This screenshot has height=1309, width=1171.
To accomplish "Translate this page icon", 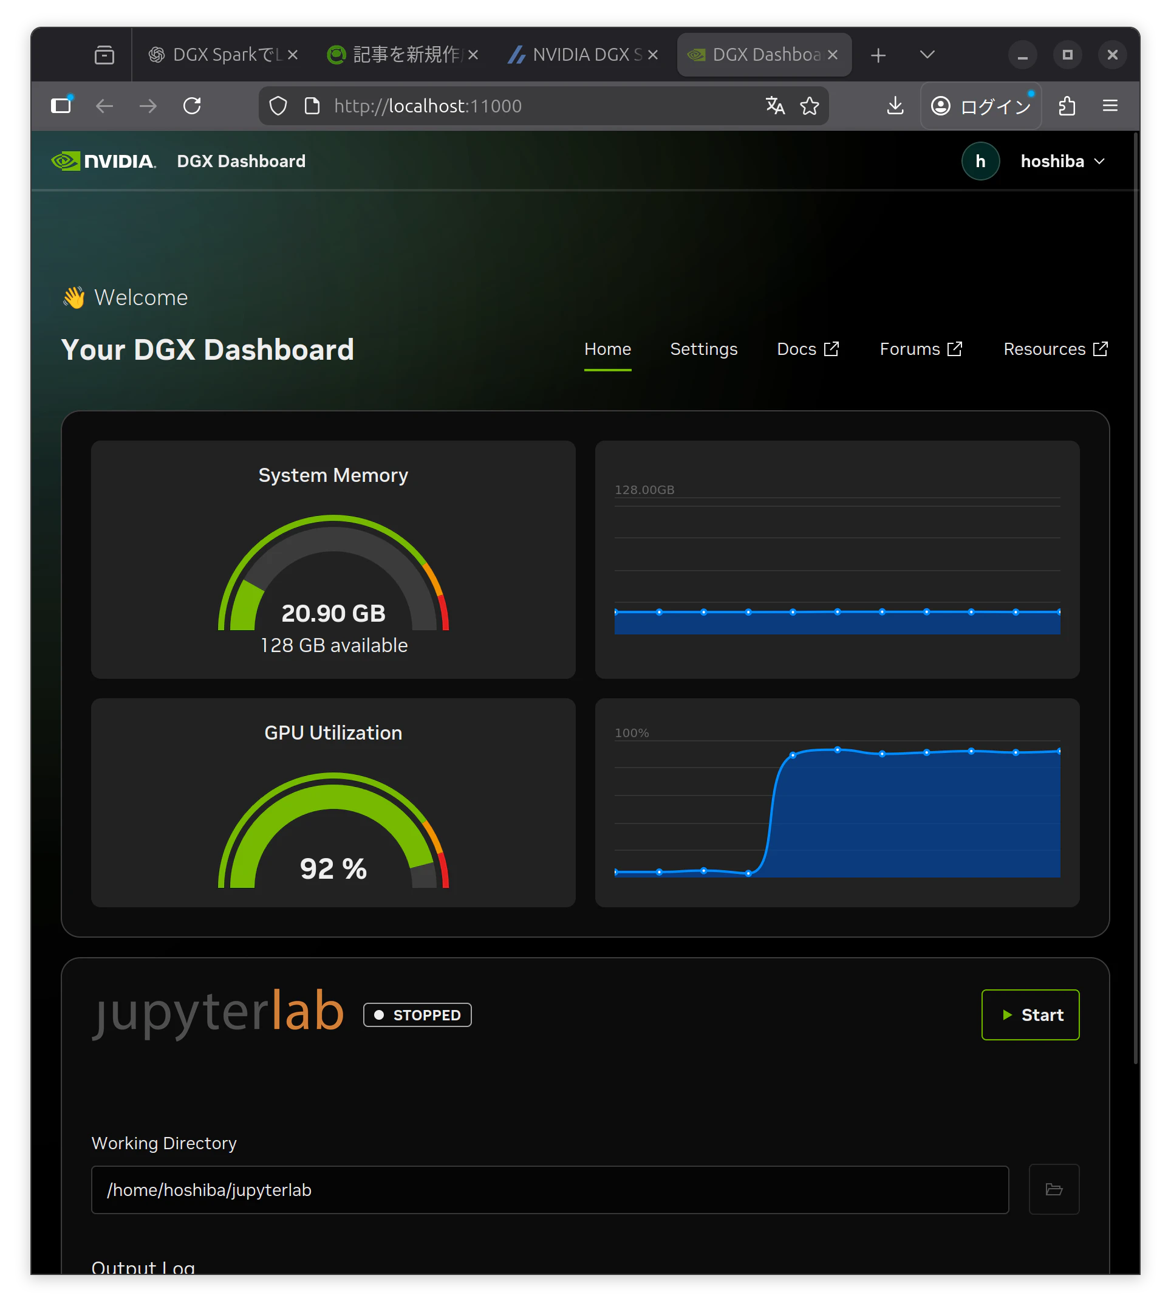I will (776, 106).
